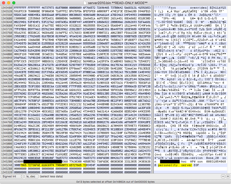The height and width of the screenshot is (184, 231).
Task: Click the 'le, dec' endianness button
Action: (32, 176)
